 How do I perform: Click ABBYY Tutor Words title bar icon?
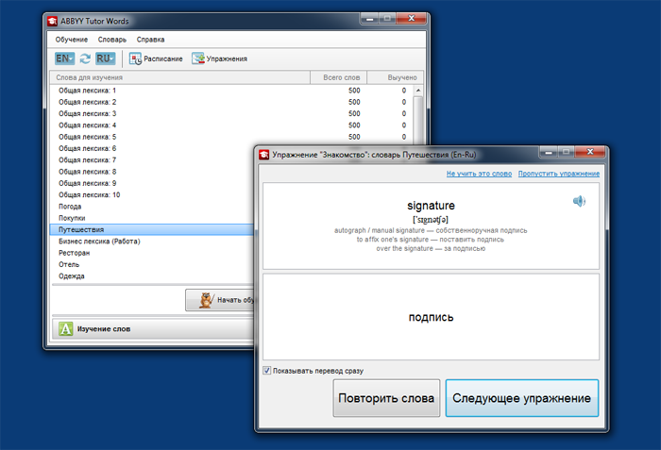click(x=54, y=20)
